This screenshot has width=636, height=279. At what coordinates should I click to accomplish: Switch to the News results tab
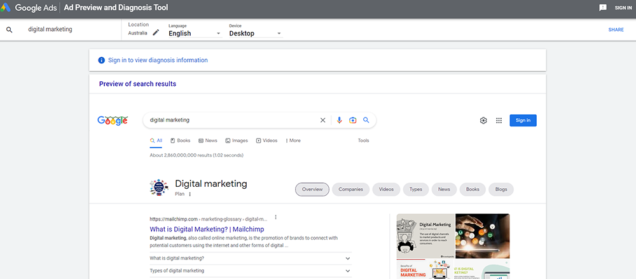point(208,140)
